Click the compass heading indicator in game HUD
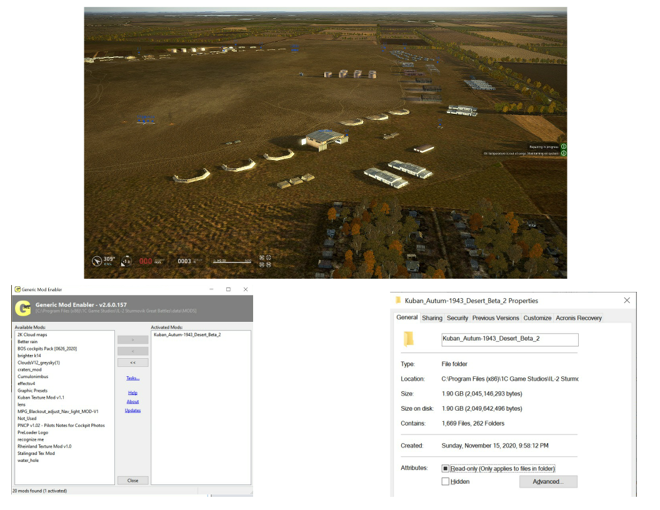660x510 pixels. (97, 261)
